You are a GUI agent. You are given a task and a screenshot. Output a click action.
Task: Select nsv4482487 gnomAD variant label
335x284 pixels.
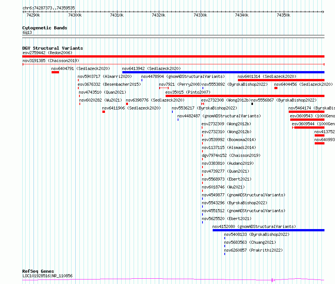219,116
